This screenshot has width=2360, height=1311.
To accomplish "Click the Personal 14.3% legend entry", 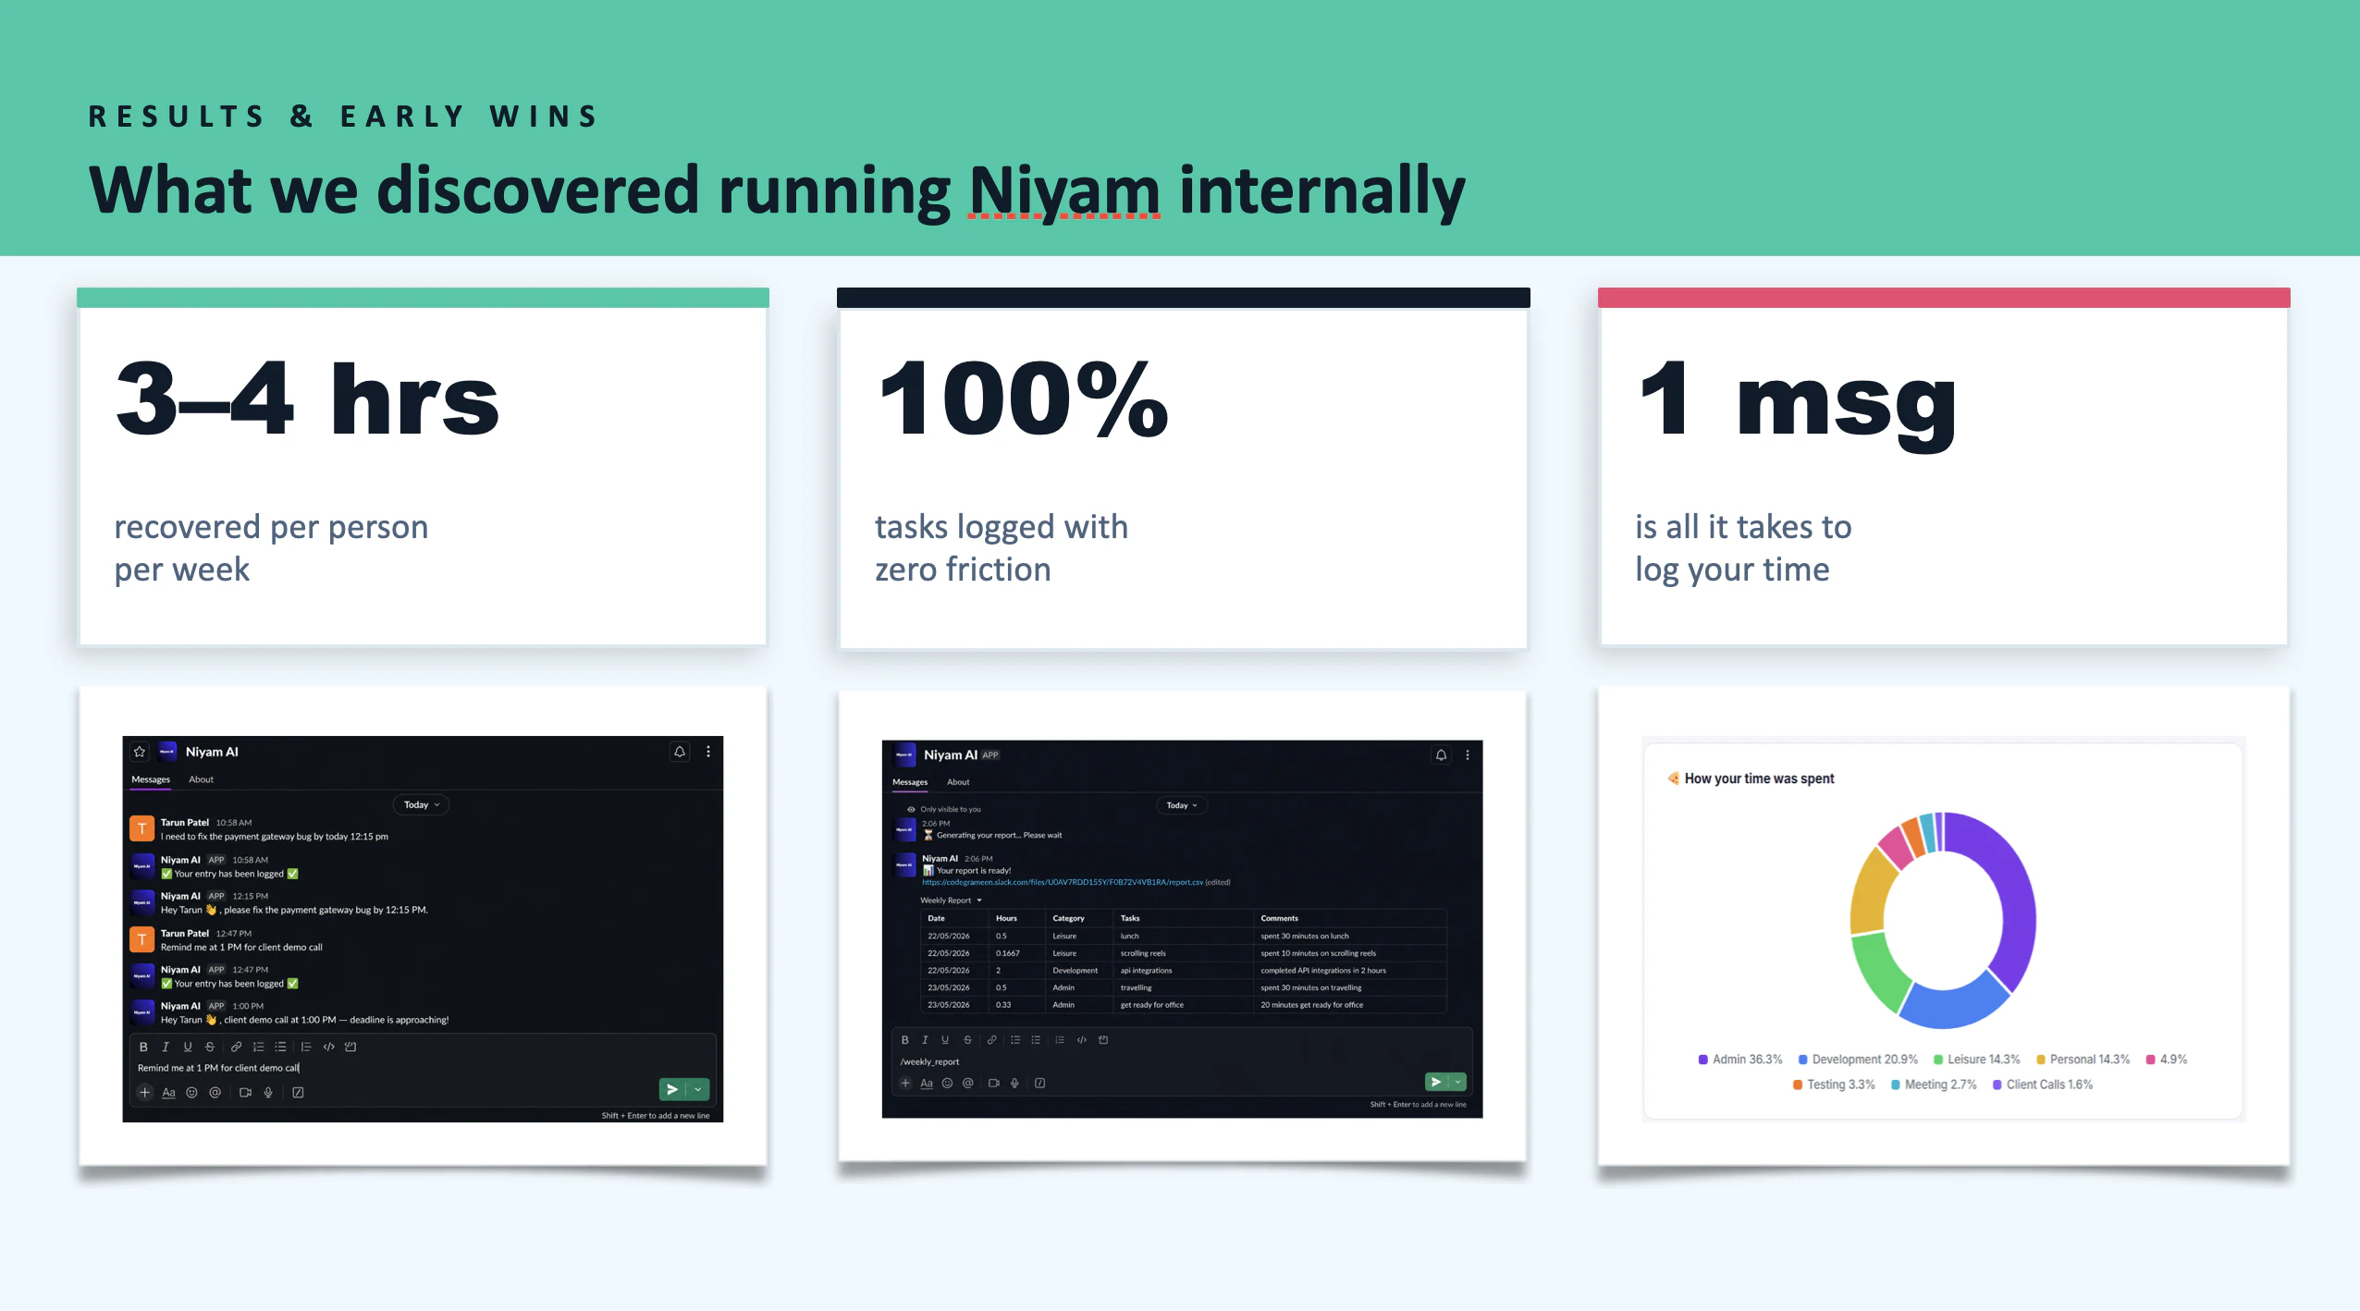I will [x=2083, y=1060].
